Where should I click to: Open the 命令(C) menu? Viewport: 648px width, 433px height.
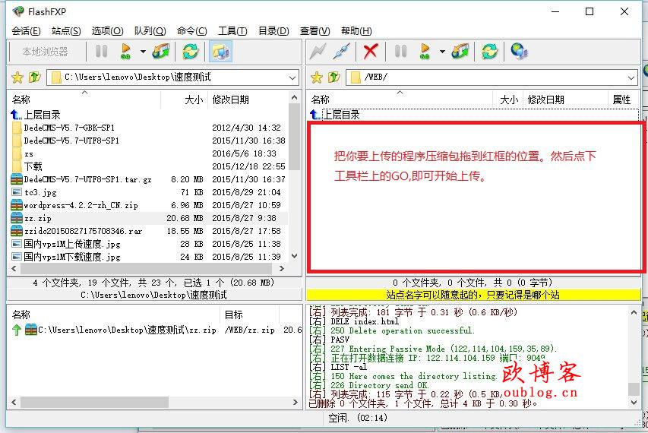[191, 31]
